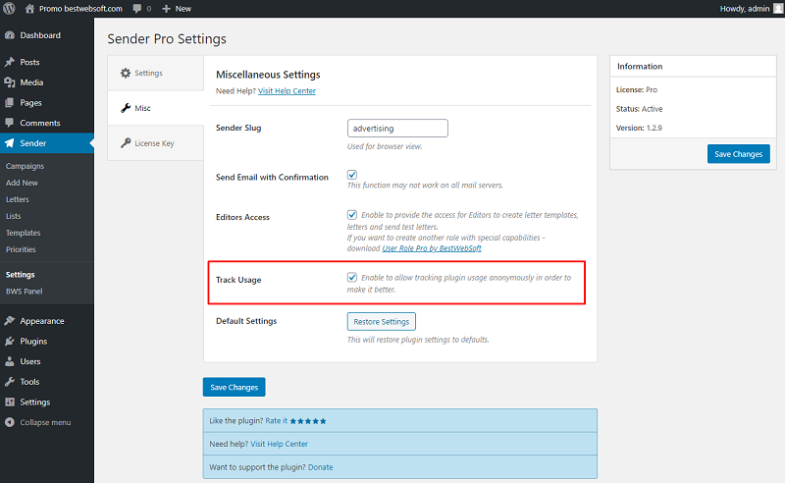
Task: Select the Posts pushpin icon
Action: pos(10,62)
